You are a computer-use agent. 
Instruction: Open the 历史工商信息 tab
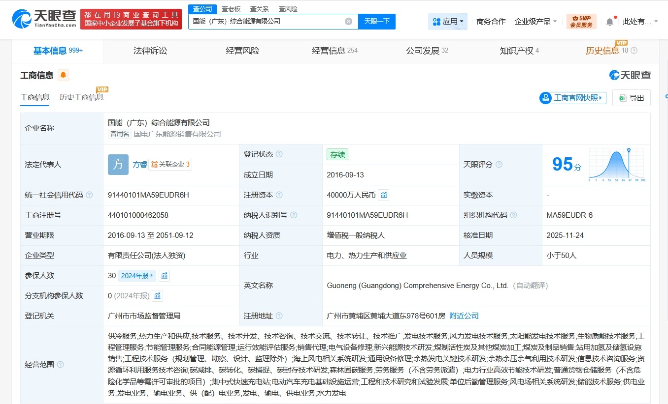[x=81, y=97]
